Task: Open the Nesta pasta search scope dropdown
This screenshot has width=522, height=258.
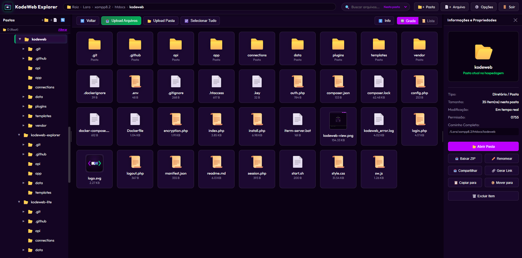Action: [x=395, y=7]
